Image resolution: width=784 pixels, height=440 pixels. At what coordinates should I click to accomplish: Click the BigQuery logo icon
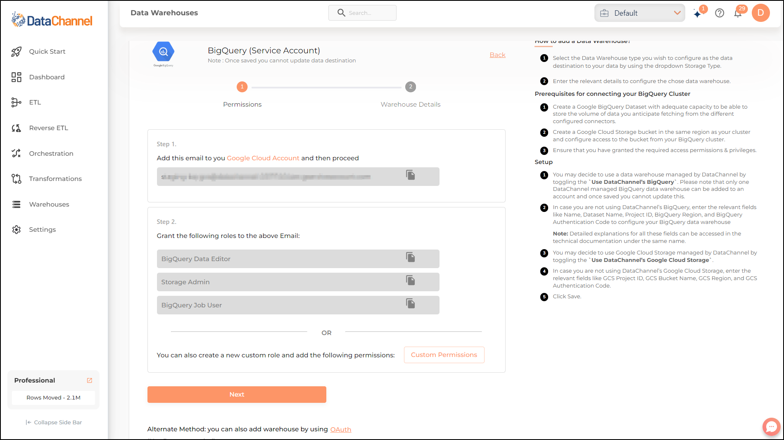pyautogui.click(x=163, y=54)
